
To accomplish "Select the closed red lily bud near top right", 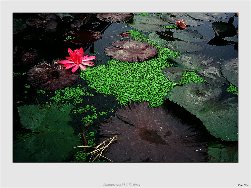I will pyautogui.click(x=181, y=24).
